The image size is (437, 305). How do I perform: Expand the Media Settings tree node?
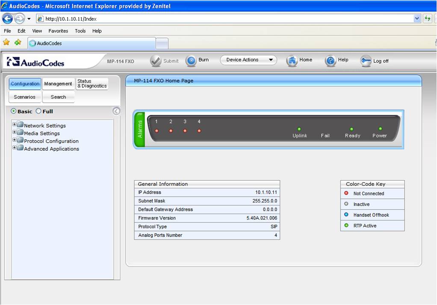[15, 132]
